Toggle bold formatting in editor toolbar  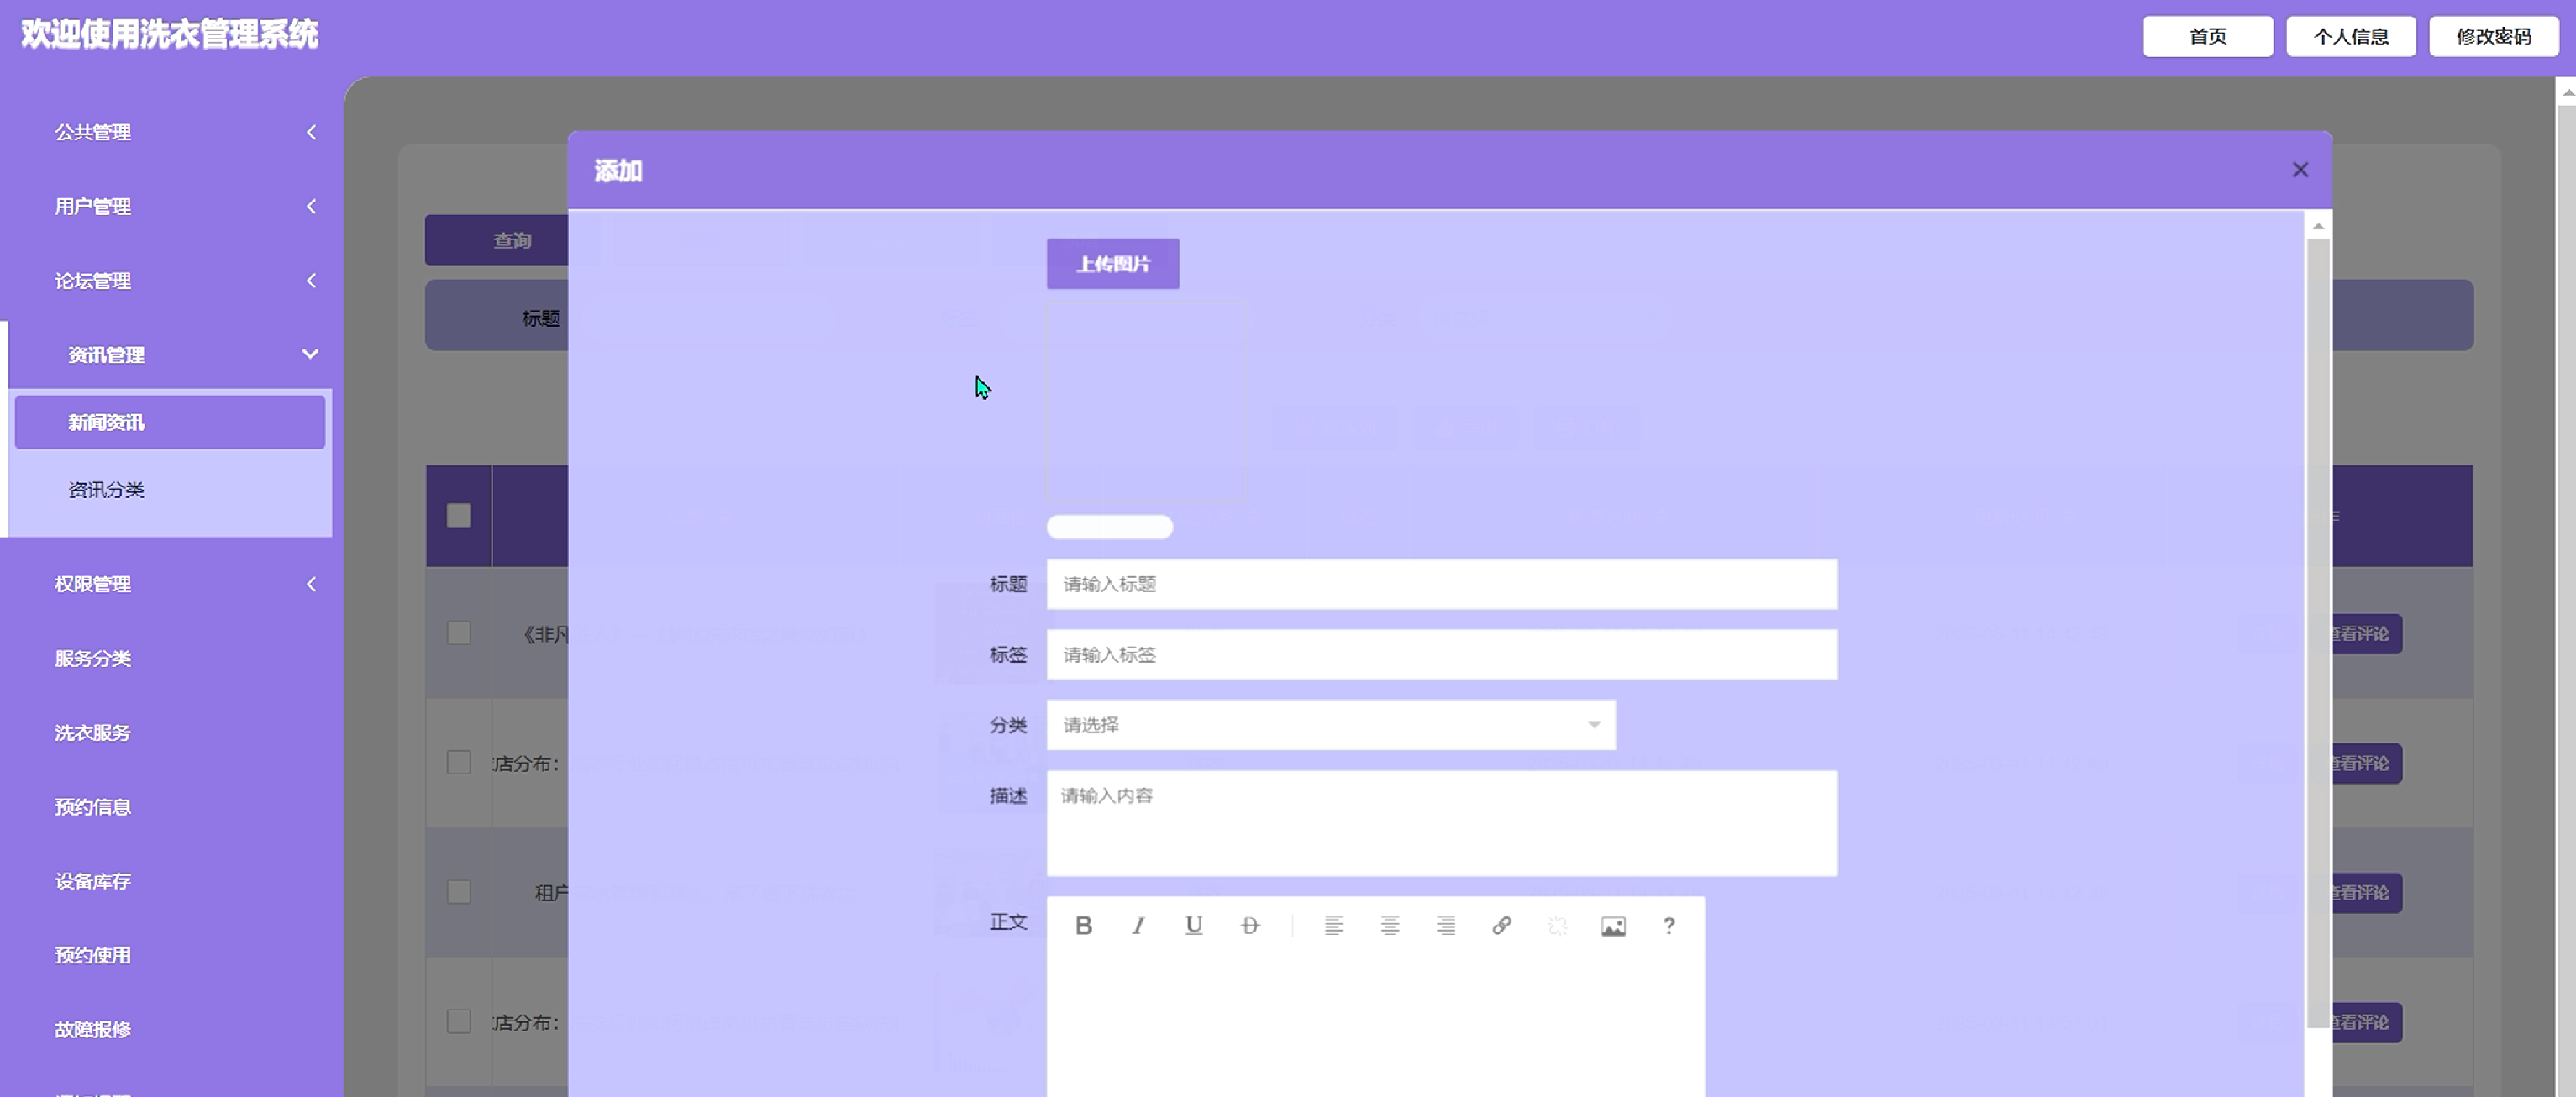(x=1083, y=926)
